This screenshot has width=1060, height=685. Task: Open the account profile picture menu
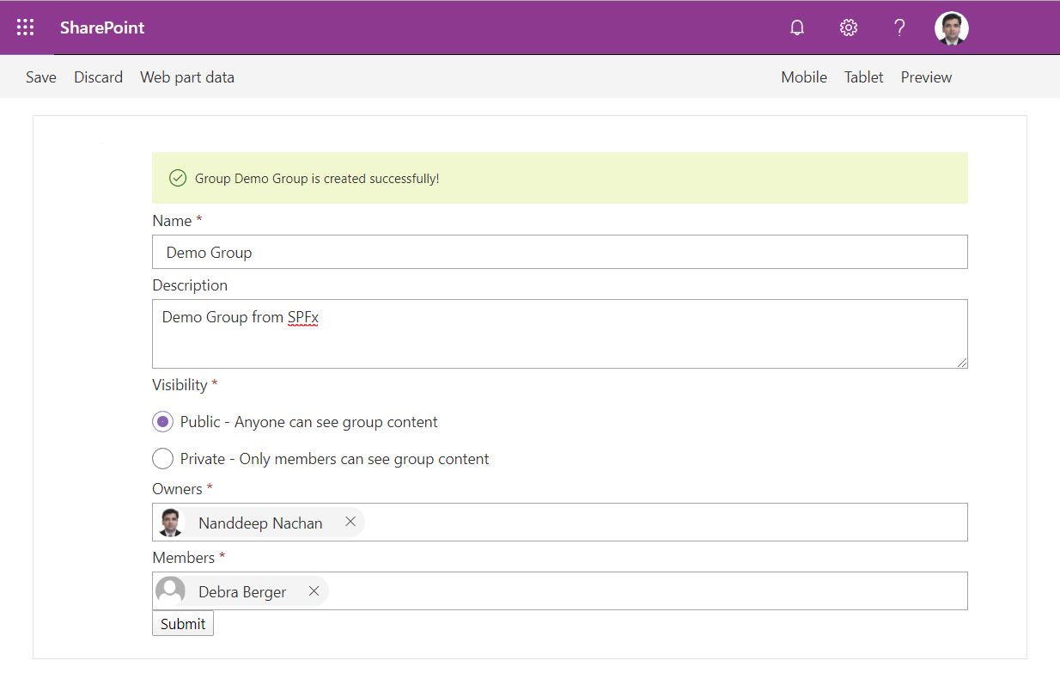click(x=951, y=28)
